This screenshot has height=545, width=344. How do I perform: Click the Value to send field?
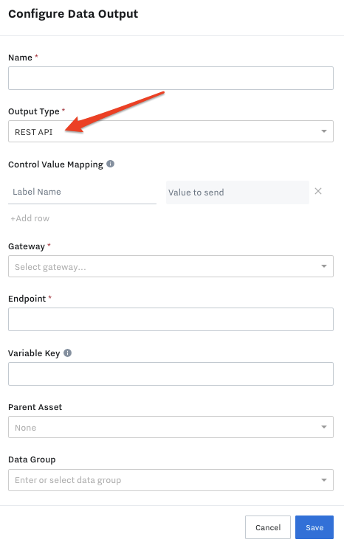(x=238, y=192)
